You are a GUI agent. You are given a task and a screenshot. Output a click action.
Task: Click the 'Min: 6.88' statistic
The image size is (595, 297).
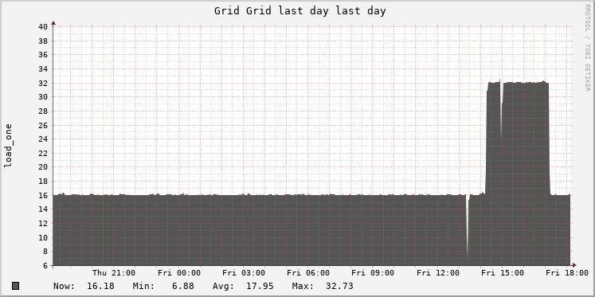(x=163, y=286)
